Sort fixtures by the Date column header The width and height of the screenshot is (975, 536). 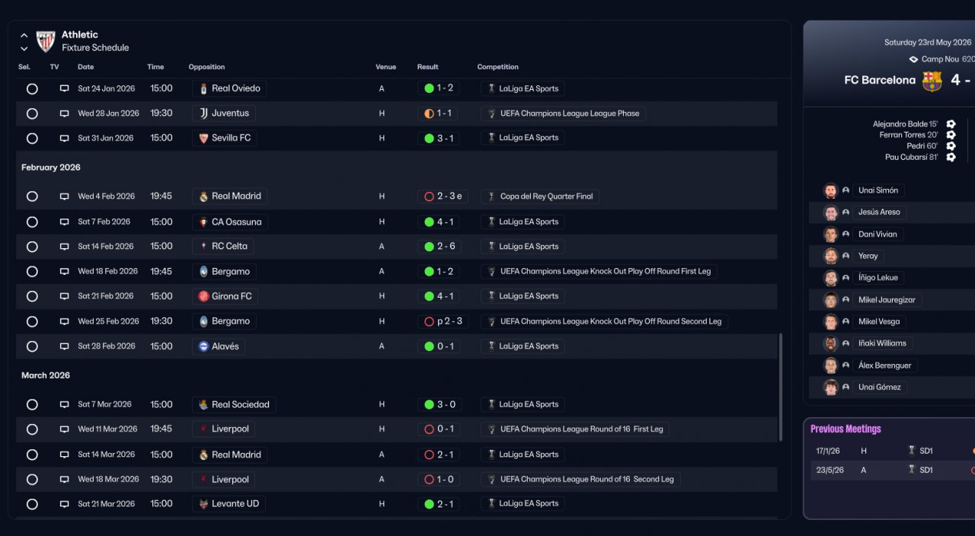click(85, 67)
